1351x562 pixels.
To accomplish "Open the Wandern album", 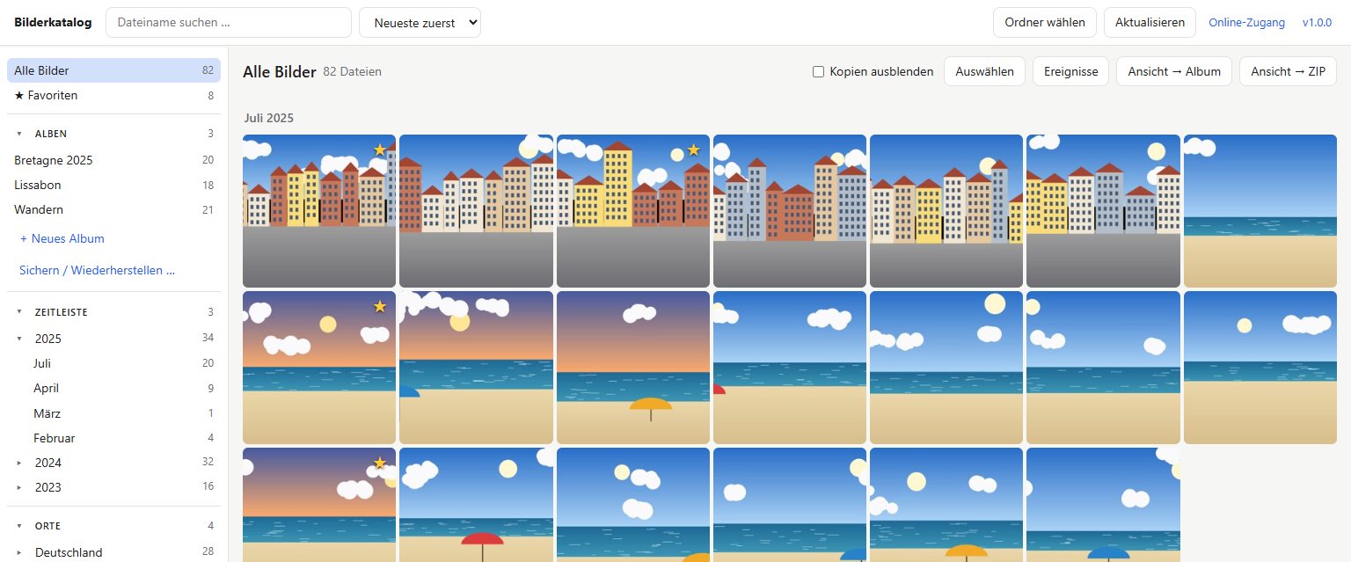I will click(113, 209).
